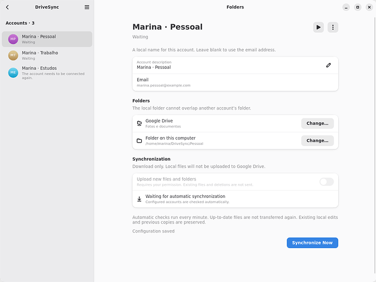Click the Synchronization section heading
376x282 pixels.
(151, 159)
